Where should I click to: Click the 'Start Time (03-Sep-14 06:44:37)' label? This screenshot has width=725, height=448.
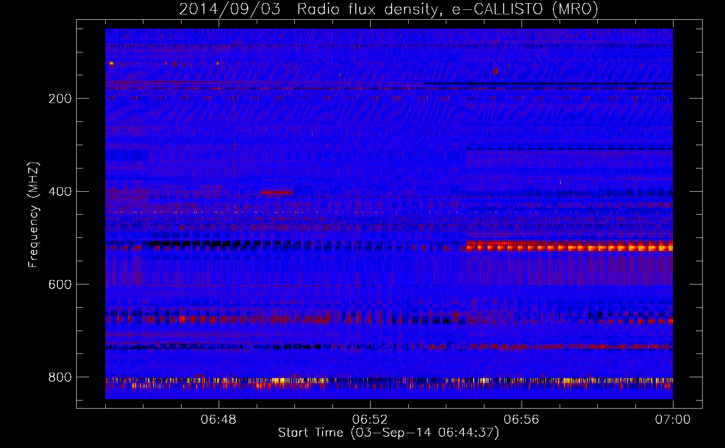388,433
